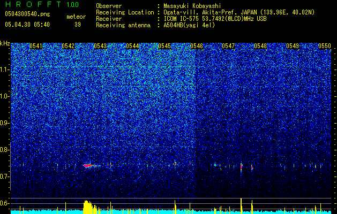337x214 pixels.
Task: Click the 0543 time marker
Action: [x=100, y=46]
